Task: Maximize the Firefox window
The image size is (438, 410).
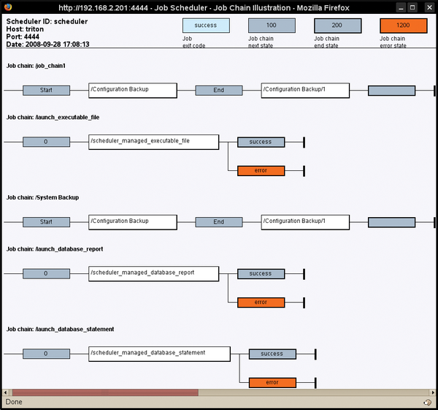Action: coord(412,7)
